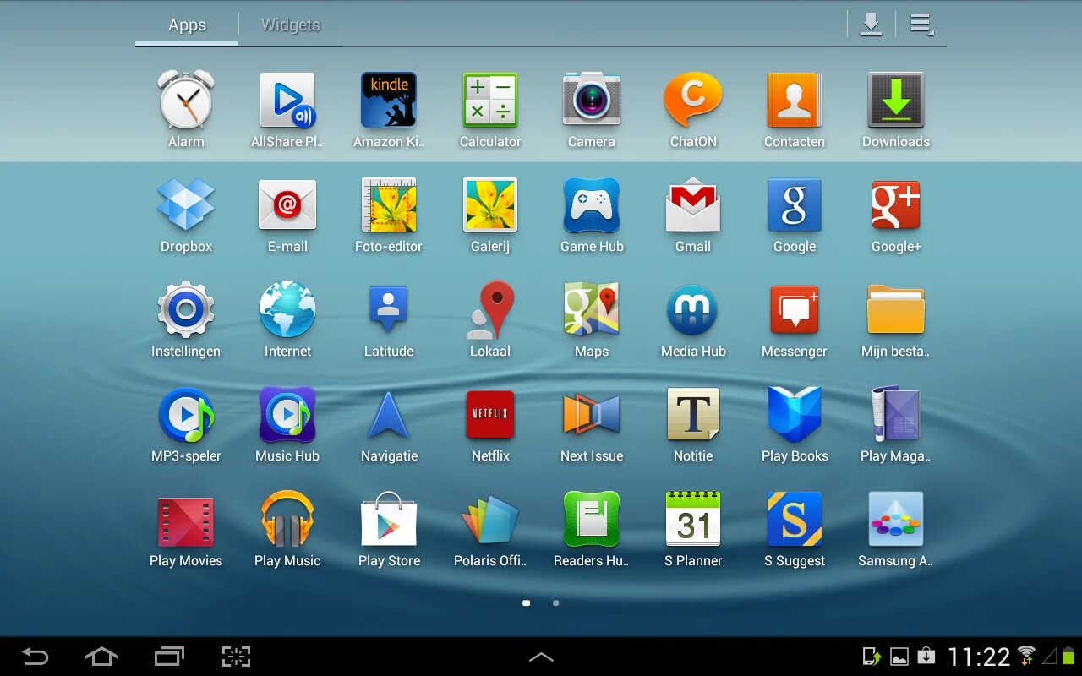Image resolution: width=1082 pixels, height=676 pixels.
Task: Launch Dropbox
Action: pyautogui.click(x=186, y=205)
